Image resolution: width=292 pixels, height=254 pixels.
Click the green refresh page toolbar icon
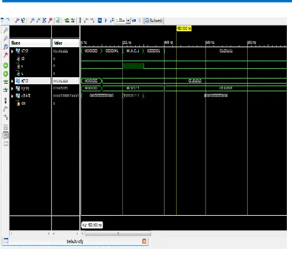point(58,20)
